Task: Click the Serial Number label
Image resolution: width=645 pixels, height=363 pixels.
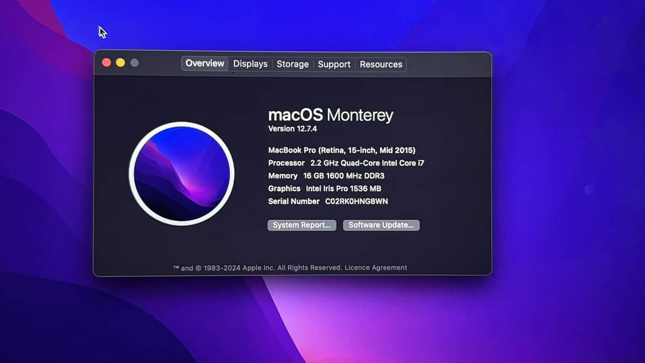Action: [x=293, y=201]
